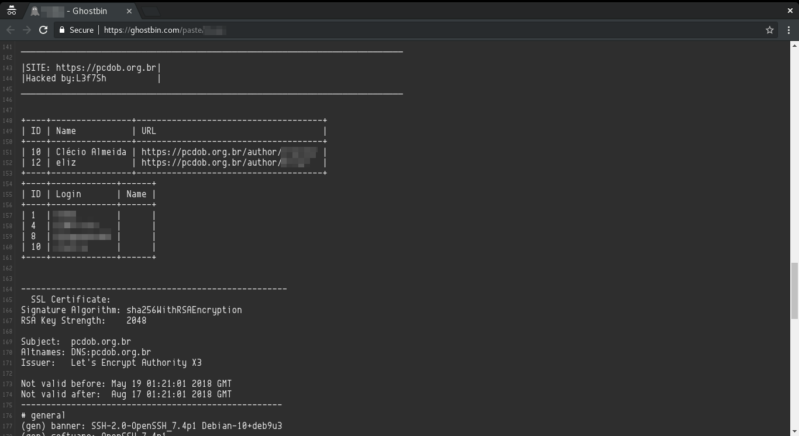Reload the Ghostbin page
This screenshot has height=436, width=799.
tap(43, 30)
